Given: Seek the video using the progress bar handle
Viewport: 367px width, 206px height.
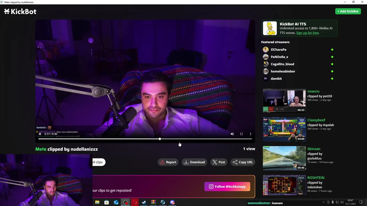Looking at the screenshot, I should pos(160,139).
